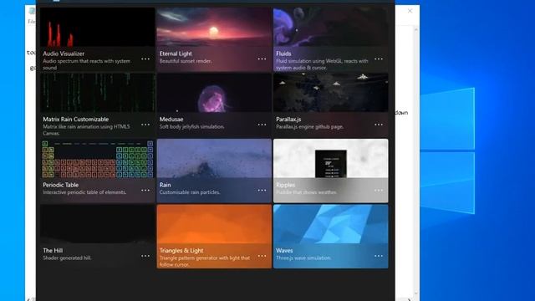Image resolution: width=535 pixels, height=301 pixels.
Task: Click 'Soft body jellyfish simulation.' description
Action: point(191,126)
